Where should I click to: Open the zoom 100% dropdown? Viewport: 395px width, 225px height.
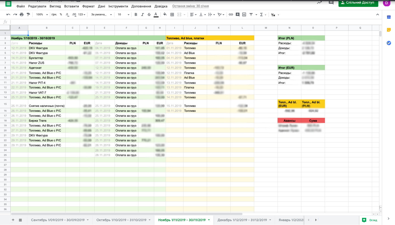click(42, 15)
